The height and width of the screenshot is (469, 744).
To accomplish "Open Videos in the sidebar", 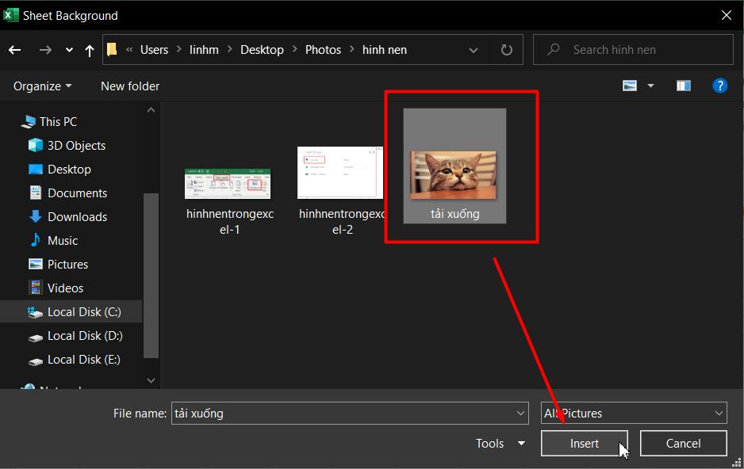I will tap(65, 288).
